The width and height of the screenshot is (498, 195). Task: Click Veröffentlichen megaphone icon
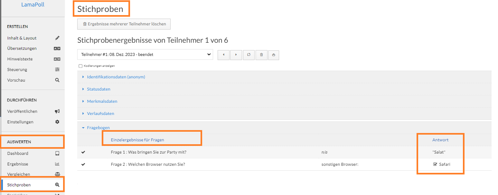pos(57,111)
